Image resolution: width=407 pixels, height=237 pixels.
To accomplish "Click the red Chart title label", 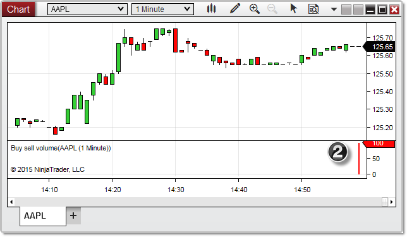I will (18, 9).
